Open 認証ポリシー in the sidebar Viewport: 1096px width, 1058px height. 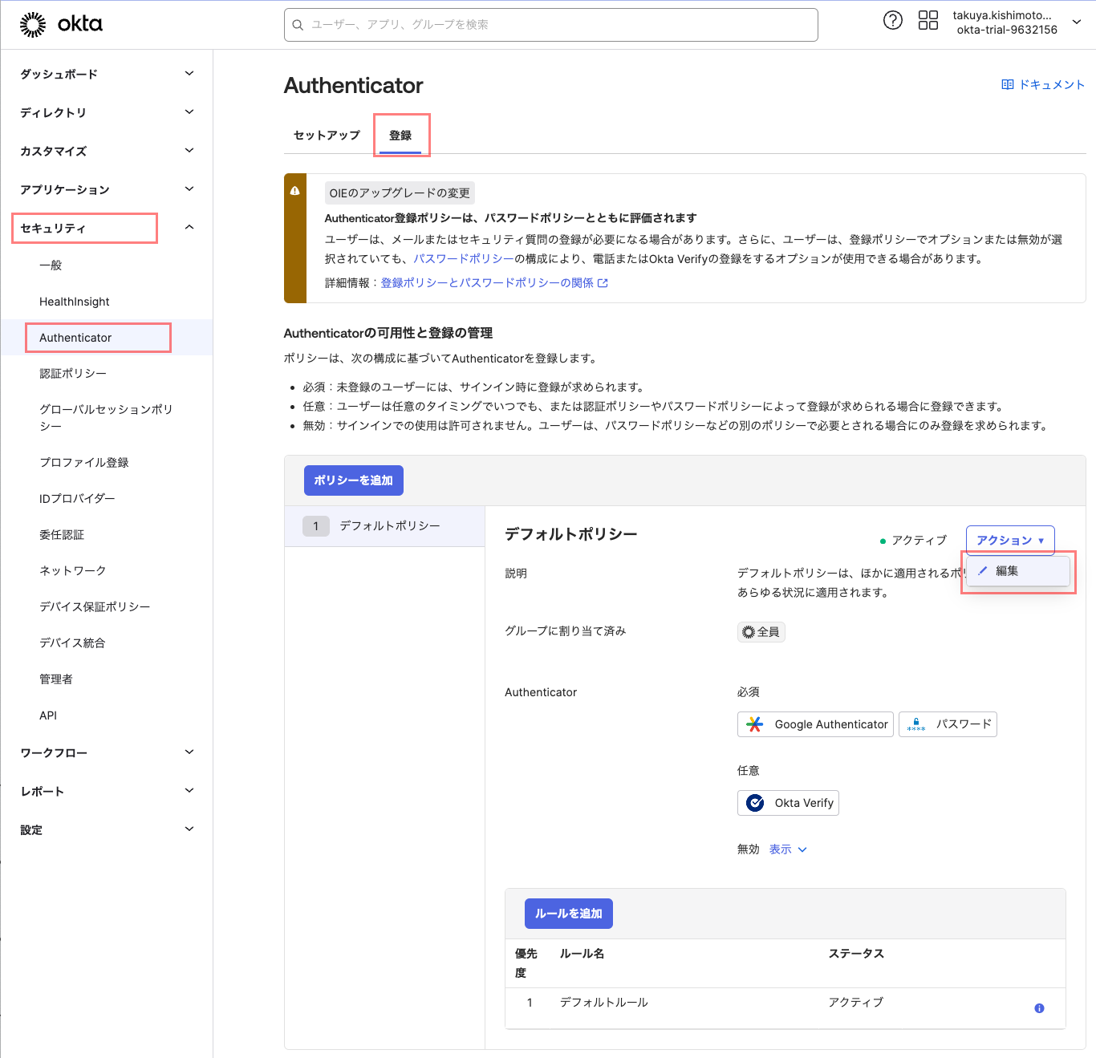click(73, 374)
